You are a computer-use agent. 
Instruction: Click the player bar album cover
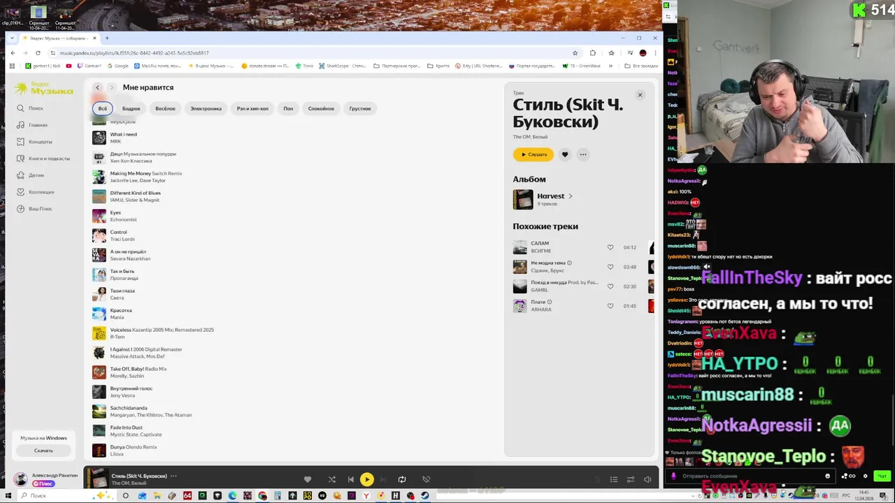tap(98, 479)
